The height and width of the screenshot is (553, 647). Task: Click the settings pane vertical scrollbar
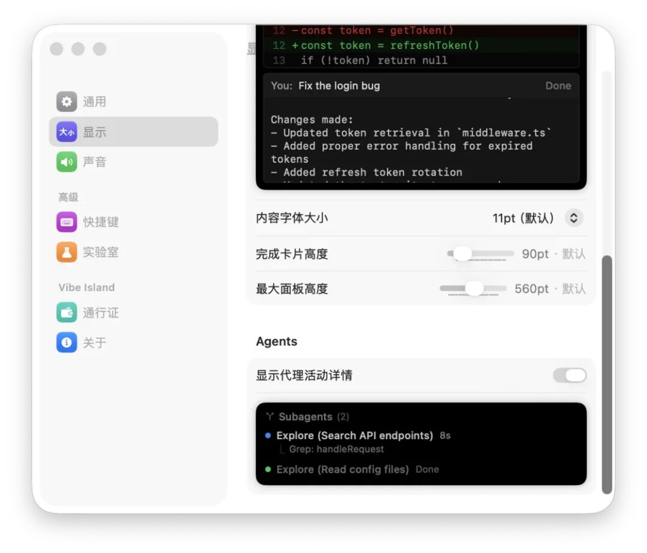(x=606, y=374)
